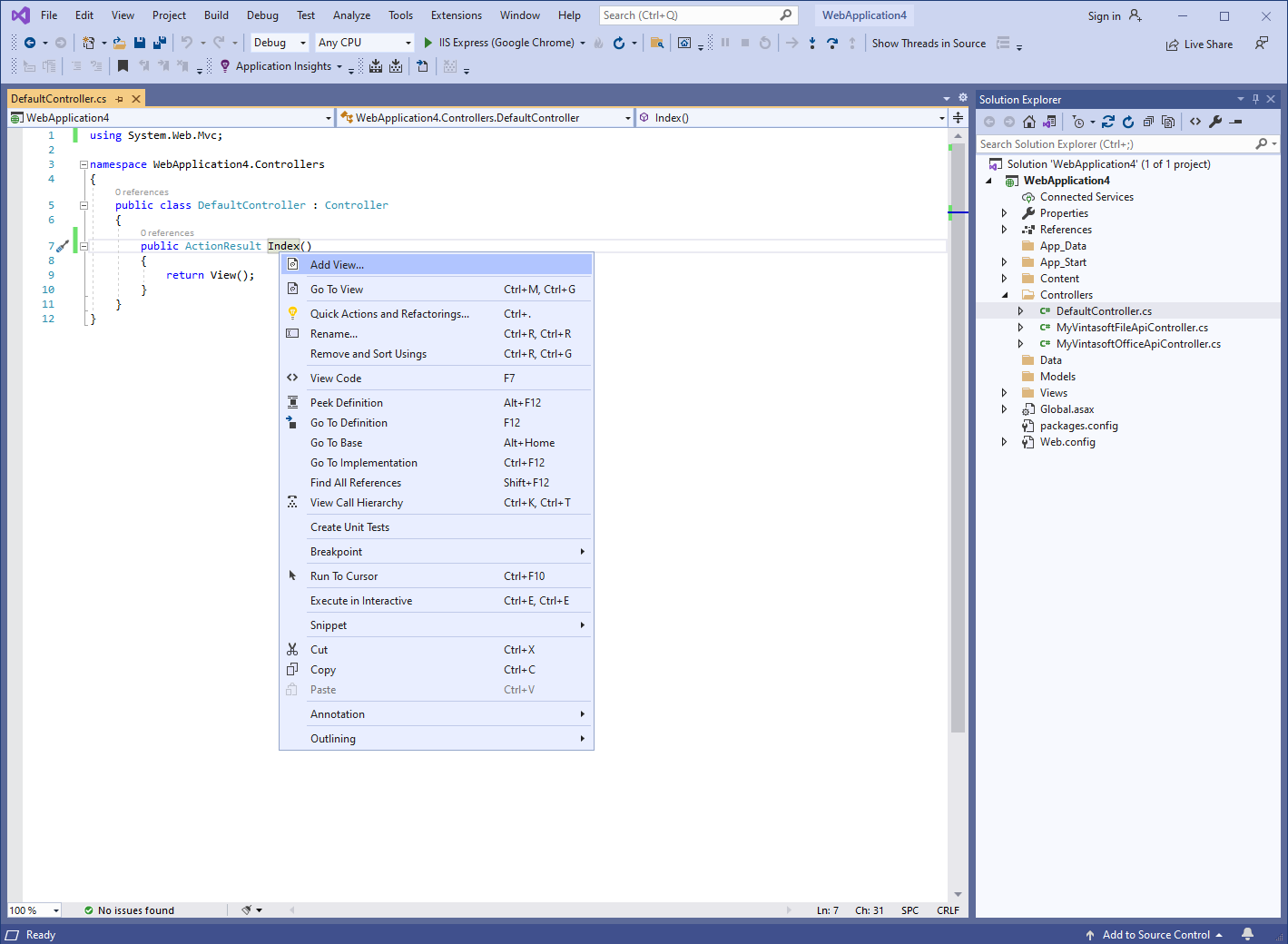Click Sync with Active Document icon

1108,122
